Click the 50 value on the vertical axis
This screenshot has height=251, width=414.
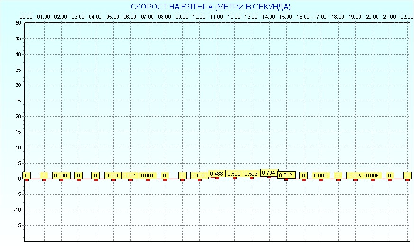[18, 23]
